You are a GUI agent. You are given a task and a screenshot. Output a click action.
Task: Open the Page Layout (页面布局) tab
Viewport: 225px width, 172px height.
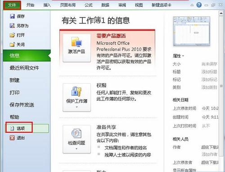(x=68, y=5)
